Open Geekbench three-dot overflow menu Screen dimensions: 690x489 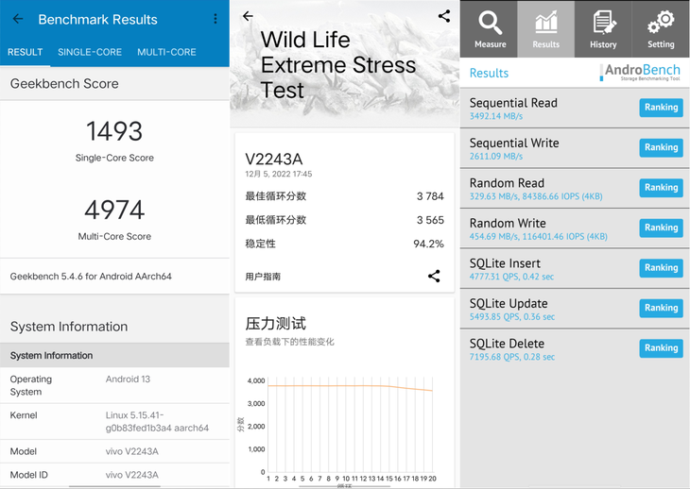tap(216, 19)
